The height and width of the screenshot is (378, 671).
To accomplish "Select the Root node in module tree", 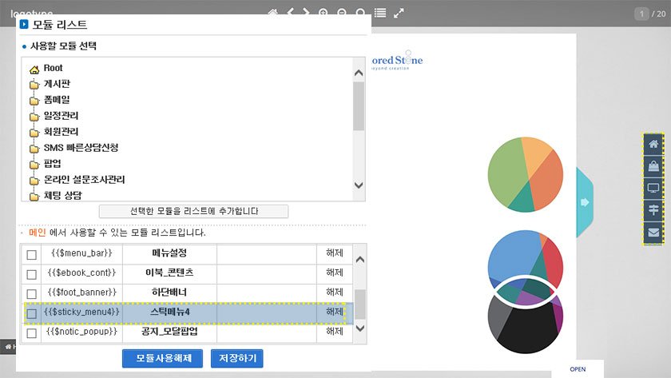I will (53, 69).
